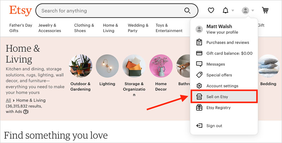282x143 pixels.
Task: Click 36,315,832 results text
Action: 24,106
